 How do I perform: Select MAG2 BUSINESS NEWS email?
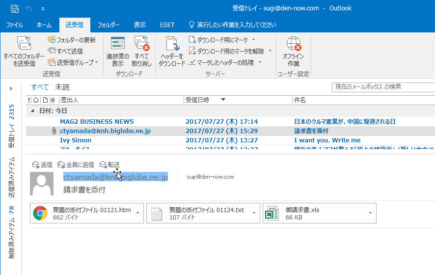tap(230, 122)
